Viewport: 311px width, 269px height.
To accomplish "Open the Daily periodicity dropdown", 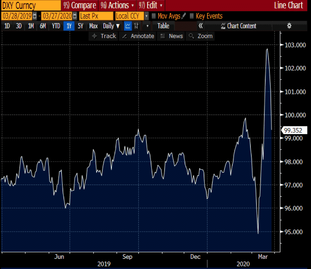I will [111, 26].
